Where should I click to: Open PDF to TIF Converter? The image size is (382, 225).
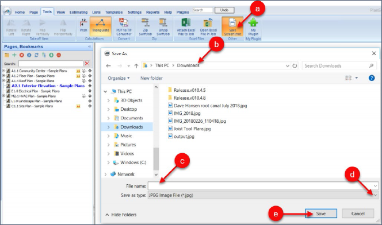(124, 26)
